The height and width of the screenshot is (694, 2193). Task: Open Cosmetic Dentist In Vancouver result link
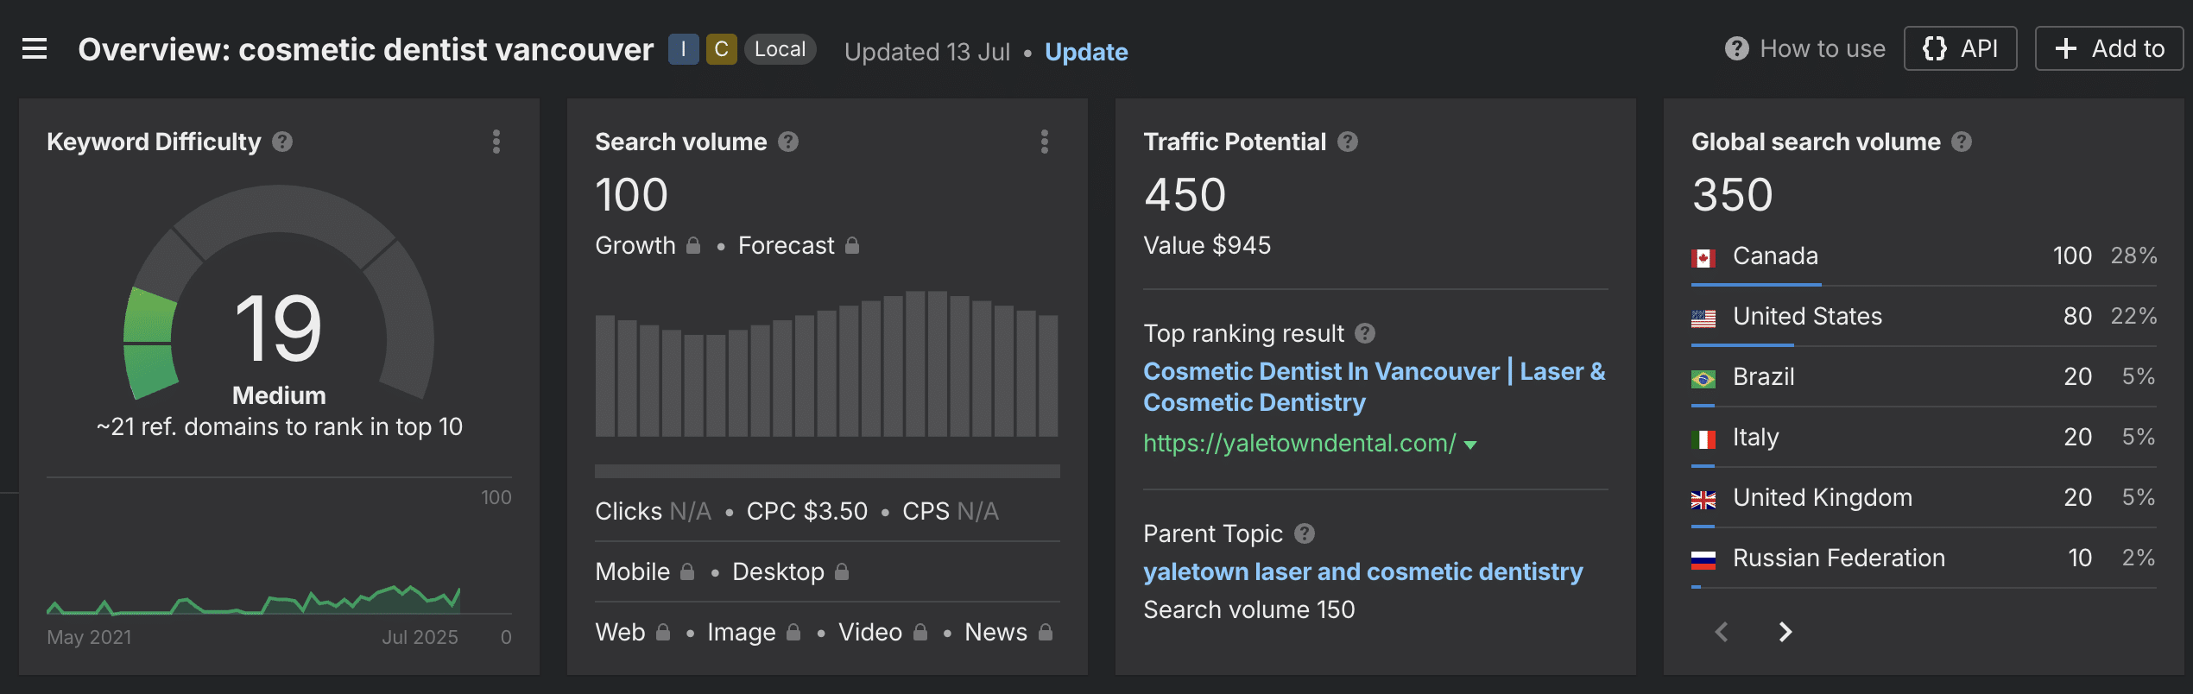point(1375,387)
